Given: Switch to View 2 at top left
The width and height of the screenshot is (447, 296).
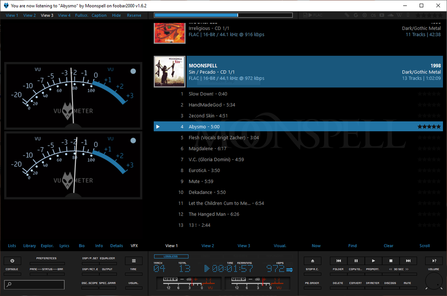Looking at the screenshot, I should click(x=30, y=15).
